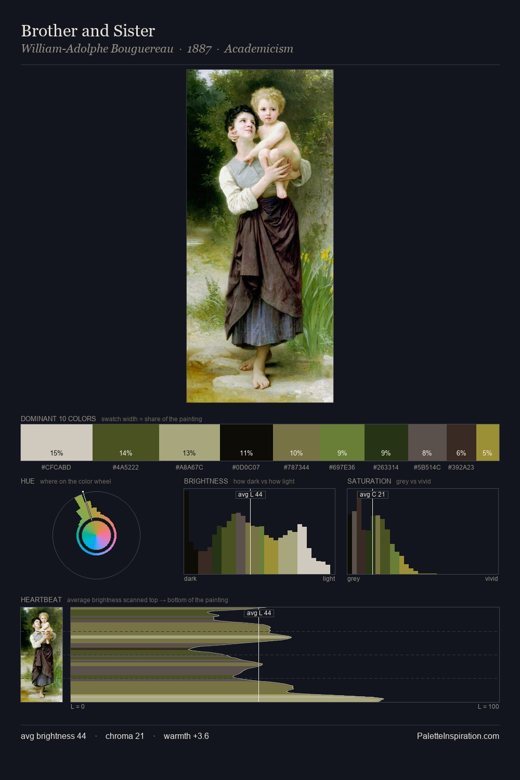Choose the near-black 11% swatch #0D0C07
Screen dimensions: 520x780
[246, 443]
